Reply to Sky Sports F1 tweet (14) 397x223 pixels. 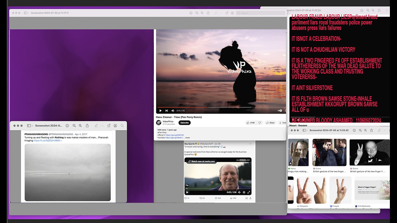pos(187,198)
